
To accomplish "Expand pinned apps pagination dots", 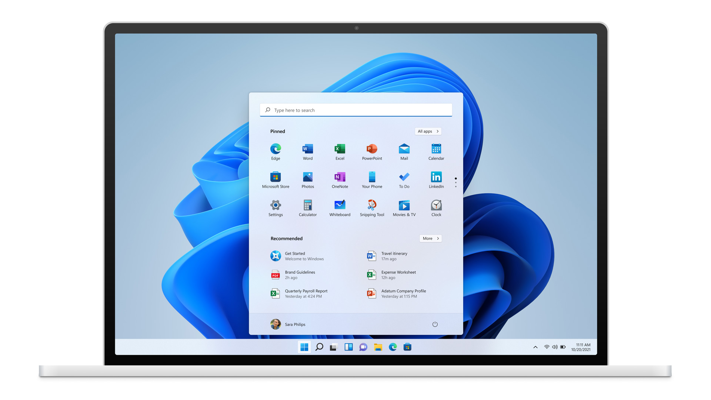I will (x=454, y=181).
